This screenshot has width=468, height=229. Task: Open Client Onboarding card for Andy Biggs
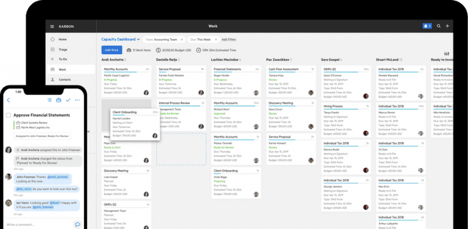(x=236, y=183)
